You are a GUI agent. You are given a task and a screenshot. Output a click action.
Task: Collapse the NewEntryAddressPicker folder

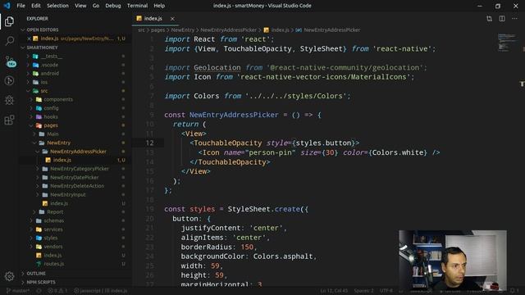78,152
